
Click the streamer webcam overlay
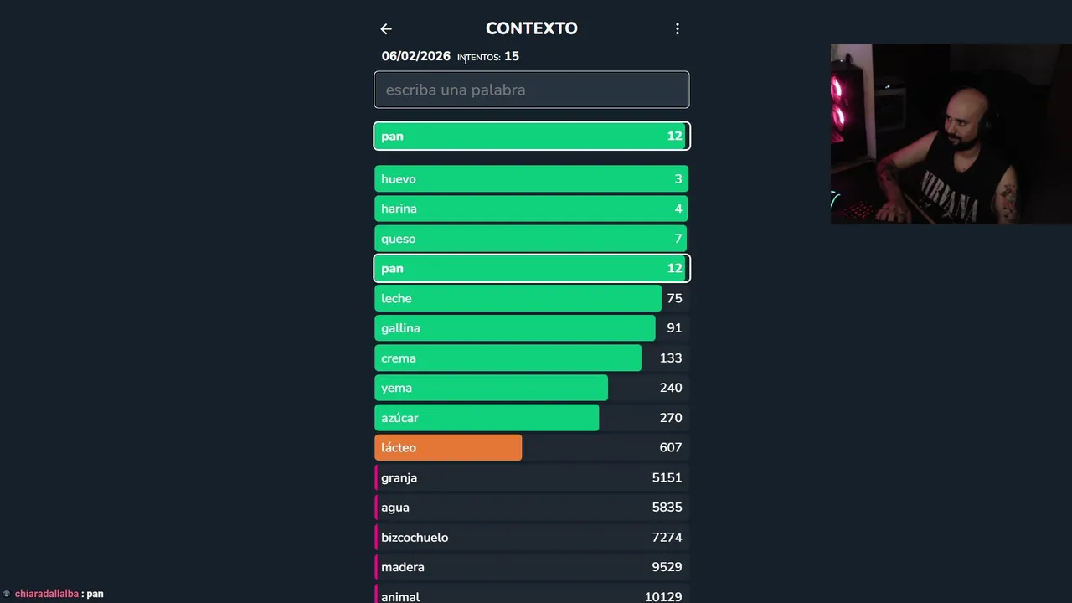pyautogui.click(x=951, y=134)
